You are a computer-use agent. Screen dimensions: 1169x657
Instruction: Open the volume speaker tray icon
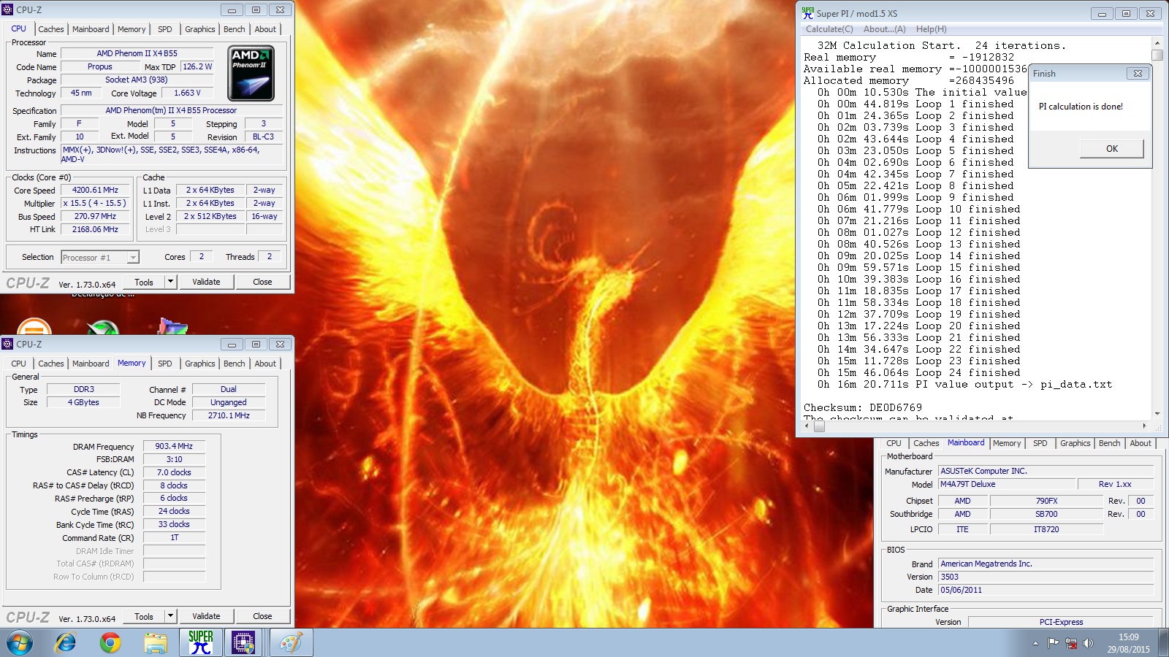[1089, 643]
